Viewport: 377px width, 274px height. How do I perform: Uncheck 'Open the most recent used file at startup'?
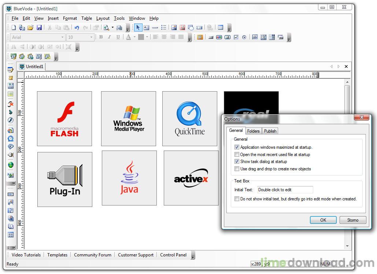tap(237, 155)
